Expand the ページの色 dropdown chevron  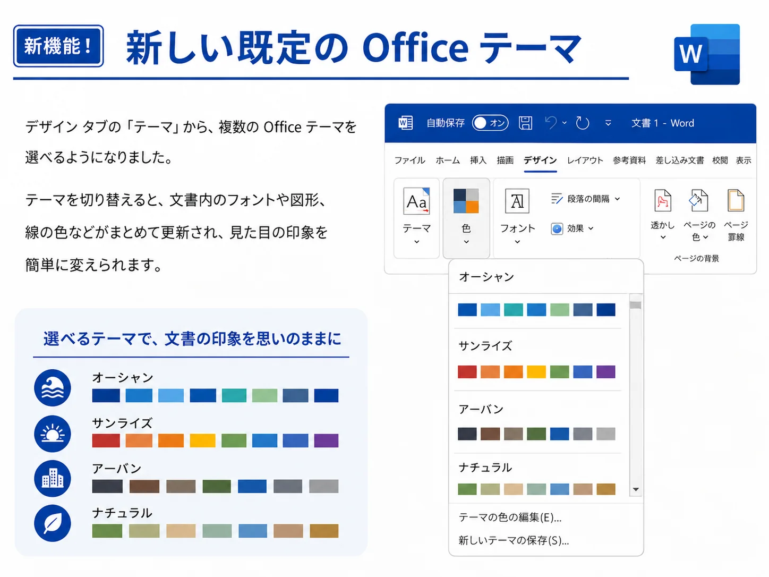[x=705, y=237]
